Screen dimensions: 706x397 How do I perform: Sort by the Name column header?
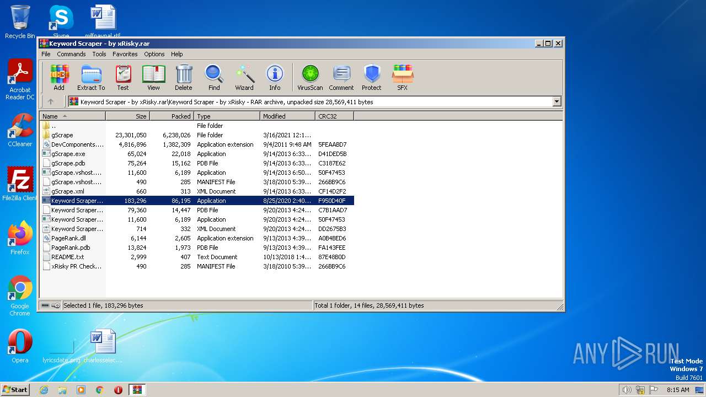click(x=72, y=116)
